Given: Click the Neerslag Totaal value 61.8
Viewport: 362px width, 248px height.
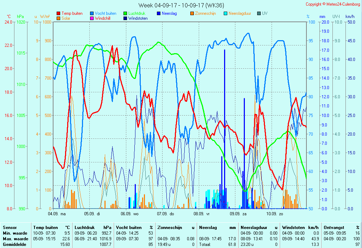Looking at the screenshot, I should click(x=232, y=244).
